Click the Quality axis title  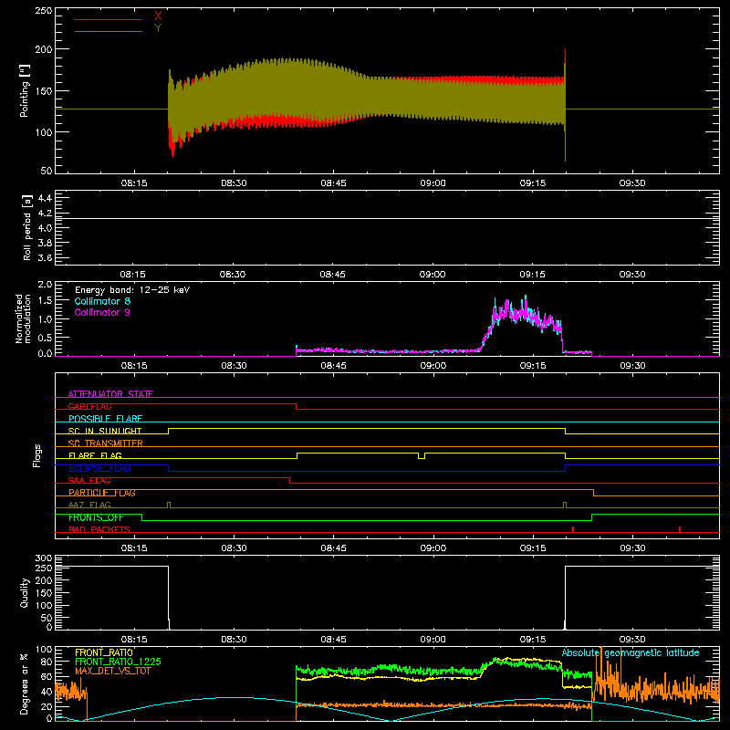[25, 592]
